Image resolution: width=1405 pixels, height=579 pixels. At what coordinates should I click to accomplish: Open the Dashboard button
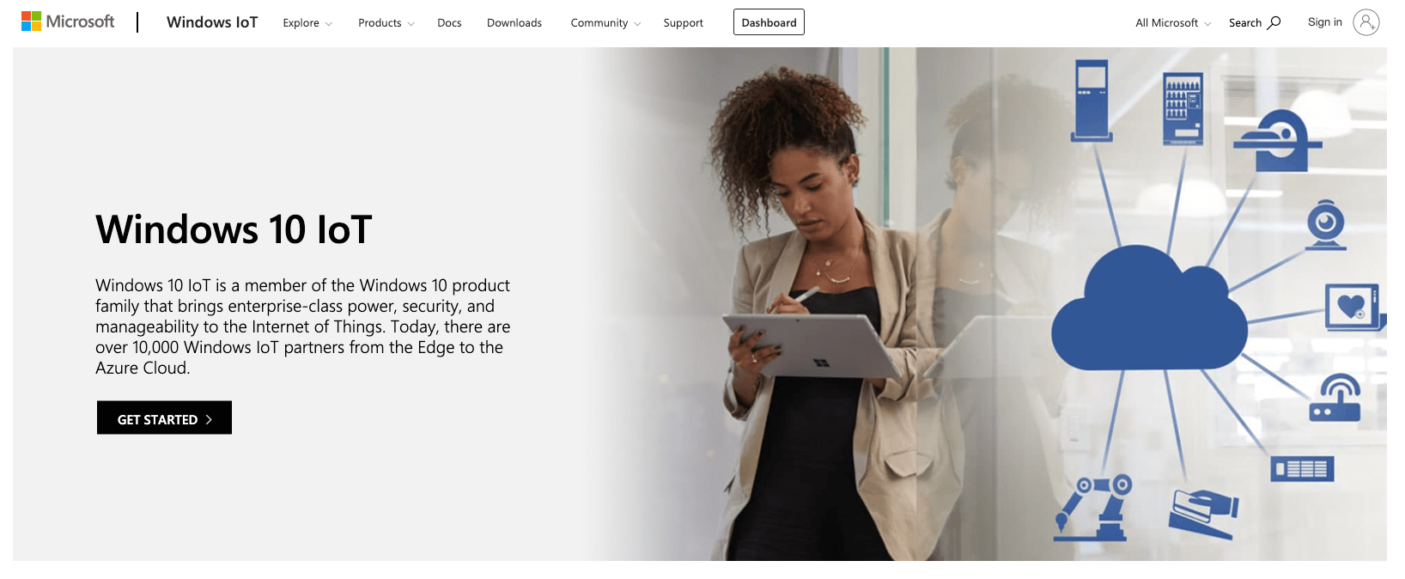769,22
